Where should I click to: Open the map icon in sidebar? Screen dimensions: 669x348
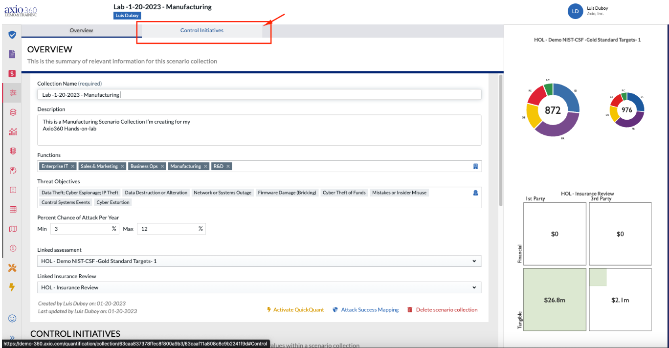(x=13, y=229)
